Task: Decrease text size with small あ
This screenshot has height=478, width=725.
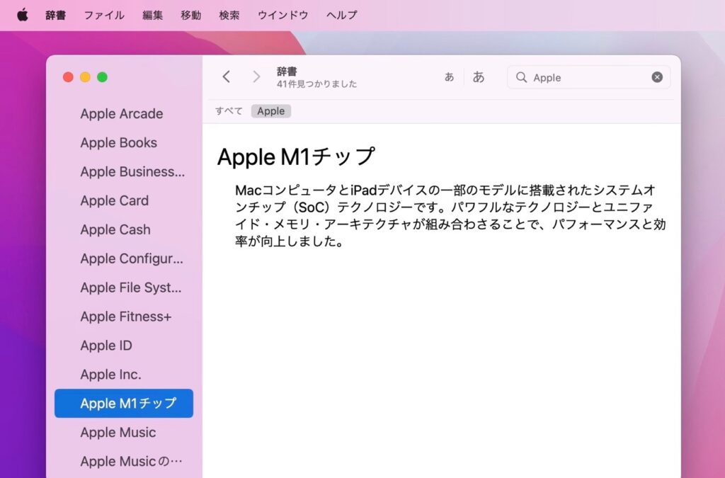Action: (449, 77)
